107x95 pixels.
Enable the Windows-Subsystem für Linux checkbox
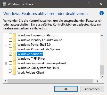[x=10, y=68]
